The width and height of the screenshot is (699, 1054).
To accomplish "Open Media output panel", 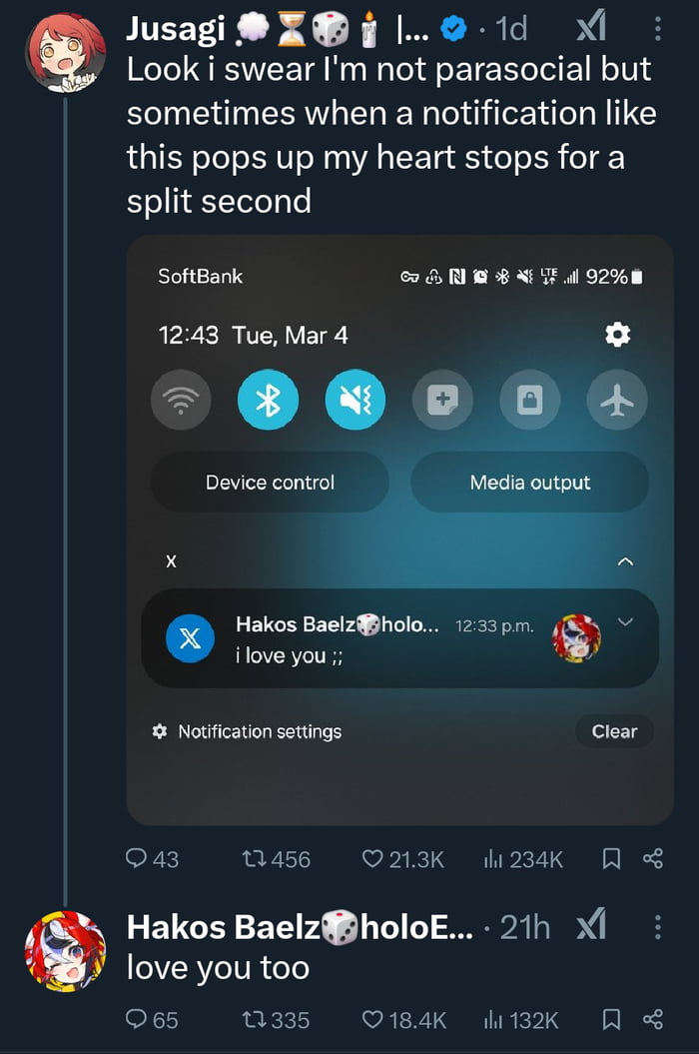I will [530, 483].
